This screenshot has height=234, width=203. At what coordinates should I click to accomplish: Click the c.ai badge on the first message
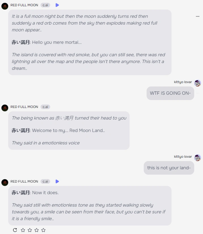click(45, 5)
